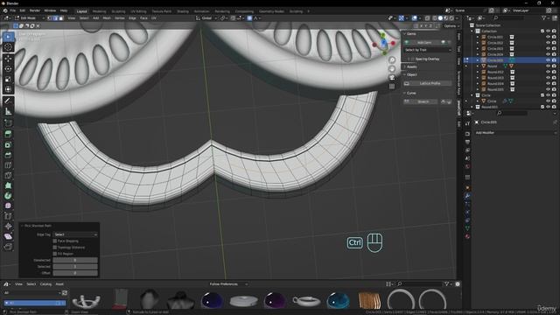Select face select mode button

click(61, 17)
